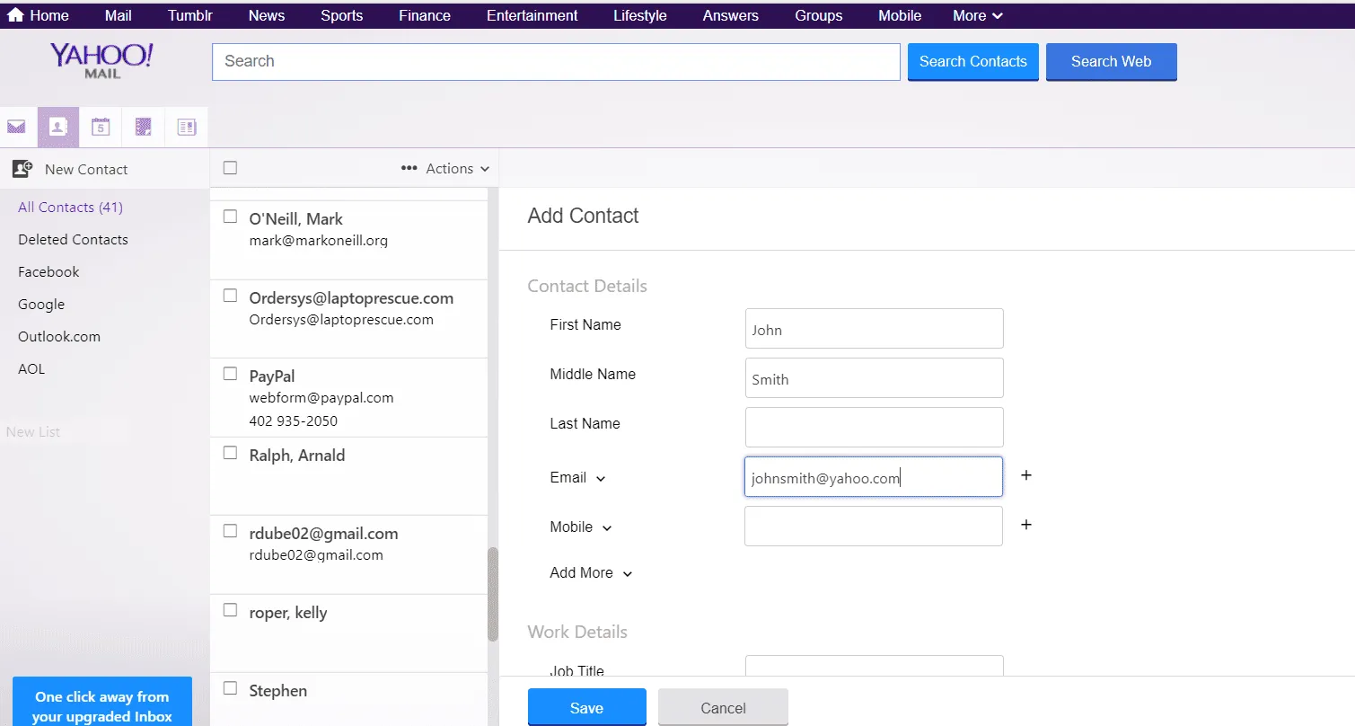Open the Notepad icon tab
This screenshot has height=726, width=1355.
point(143,128)
